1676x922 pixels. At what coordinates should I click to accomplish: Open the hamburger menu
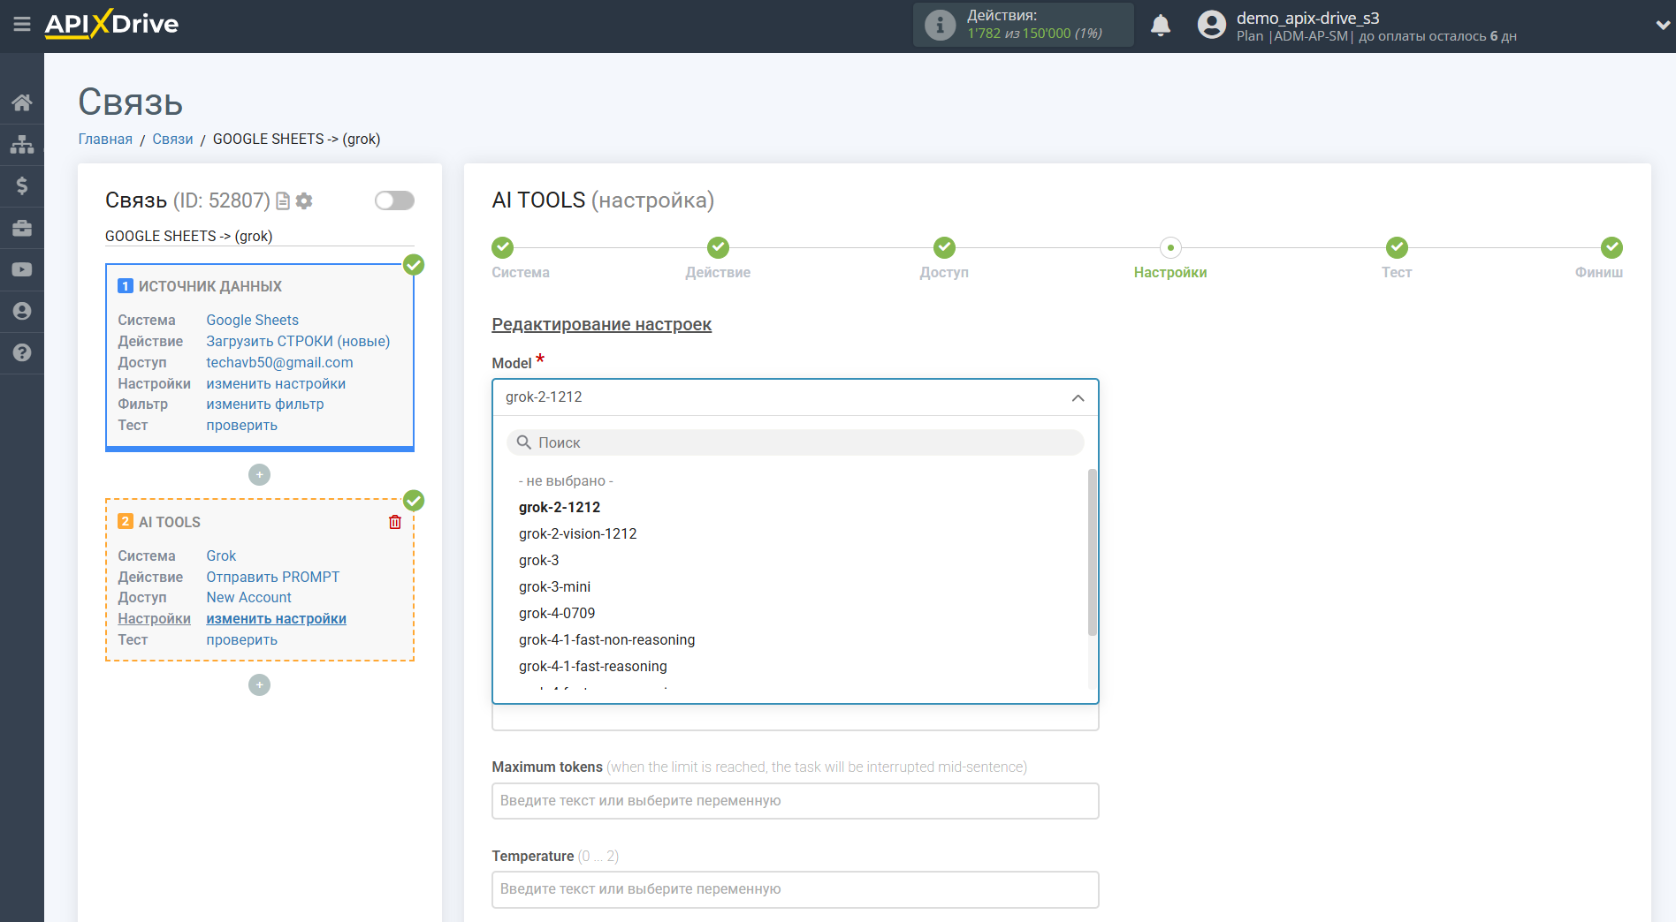(x=22, y=24)
